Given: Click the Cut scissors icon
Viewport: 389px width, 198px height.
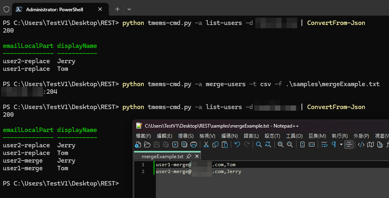Looking at the screenshot, I should [x=206, y=145].
